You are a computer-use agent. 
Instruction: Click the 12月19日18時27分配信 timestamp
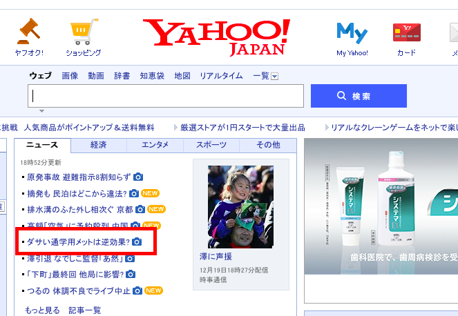[x=234, y=270]
